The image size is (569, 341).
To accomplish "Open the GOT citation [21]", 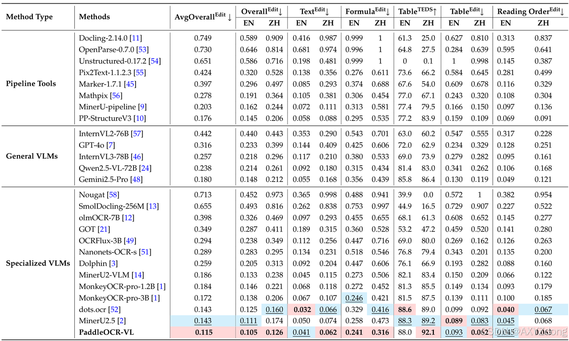I will click(104, 229).
